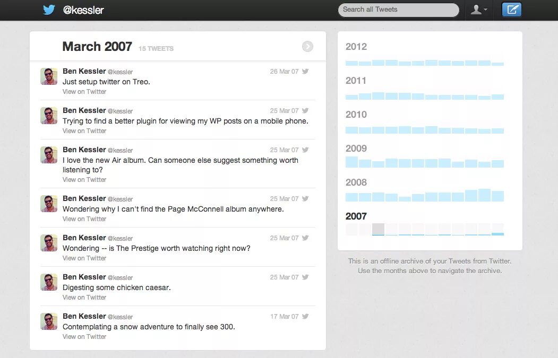Open View on Twitter for snow adventure tweet
The height and width of the screenshot is (358, 558).
(84, 337)
